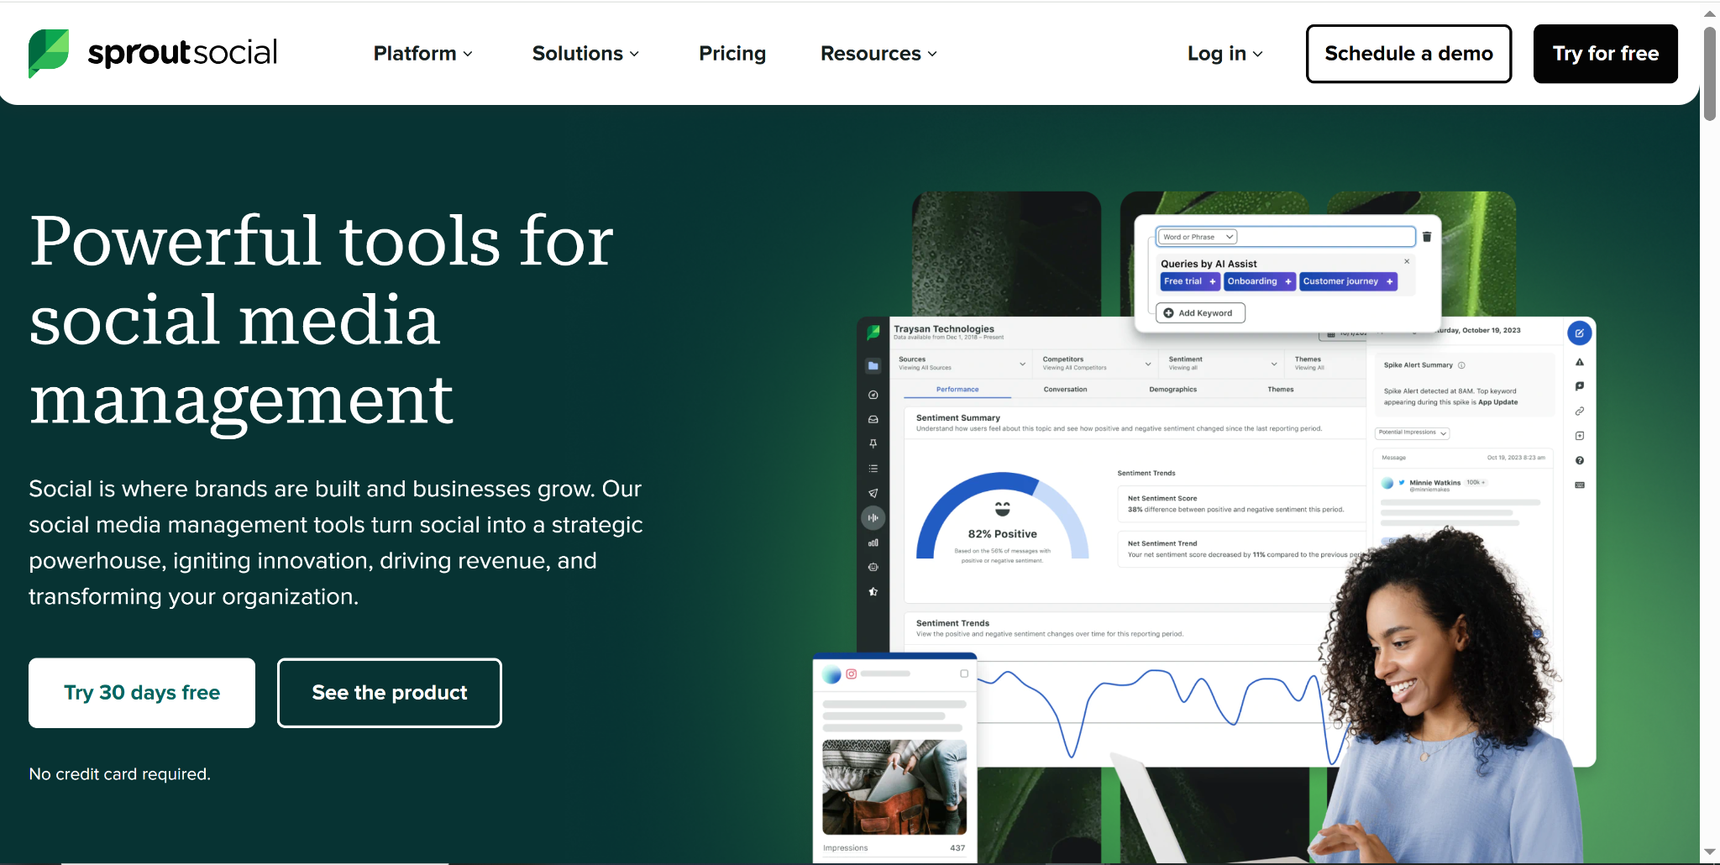Expand the Sources filter dropdown

962,364
